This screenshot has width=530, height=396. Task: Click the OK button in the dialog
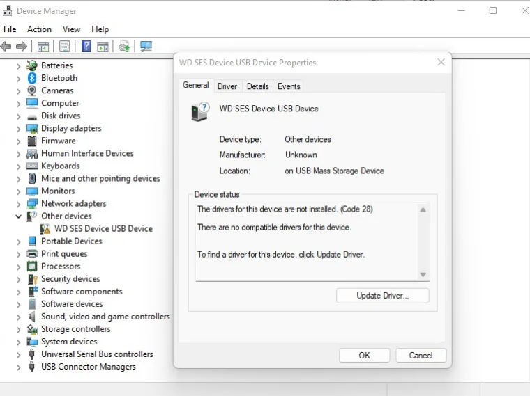click(364, 355)
